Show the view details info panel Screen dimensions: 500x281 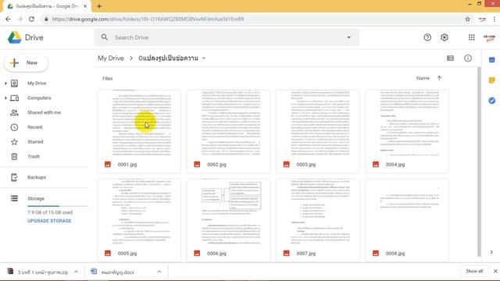click(468, 59)
